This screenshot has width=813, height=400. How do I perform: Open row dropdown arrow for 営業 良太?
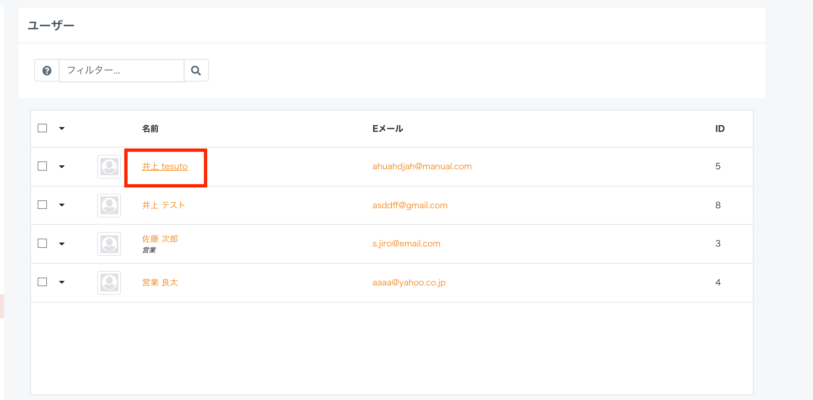(62, 282)
